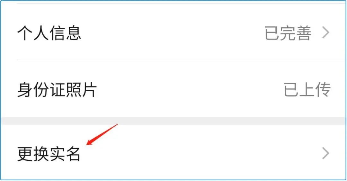Expand real-name change via right chevron
Screen dimensions: 347x181
tap(326, 153)
